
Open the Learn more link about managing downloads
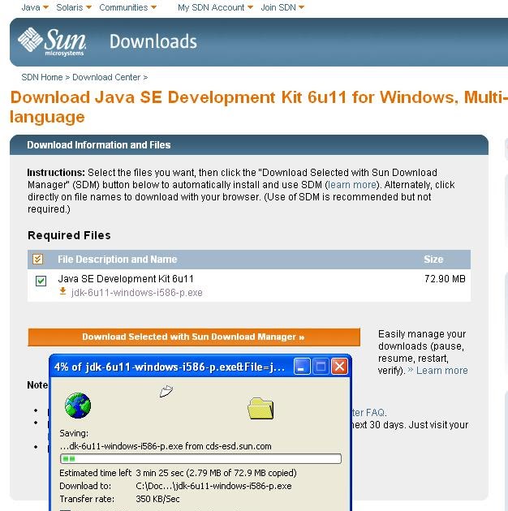pyautogui.click(x=441, y=371)
